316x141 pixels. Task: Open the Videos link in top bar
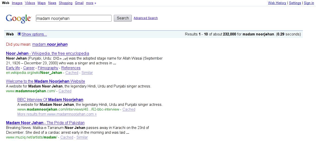coord(30,3)
